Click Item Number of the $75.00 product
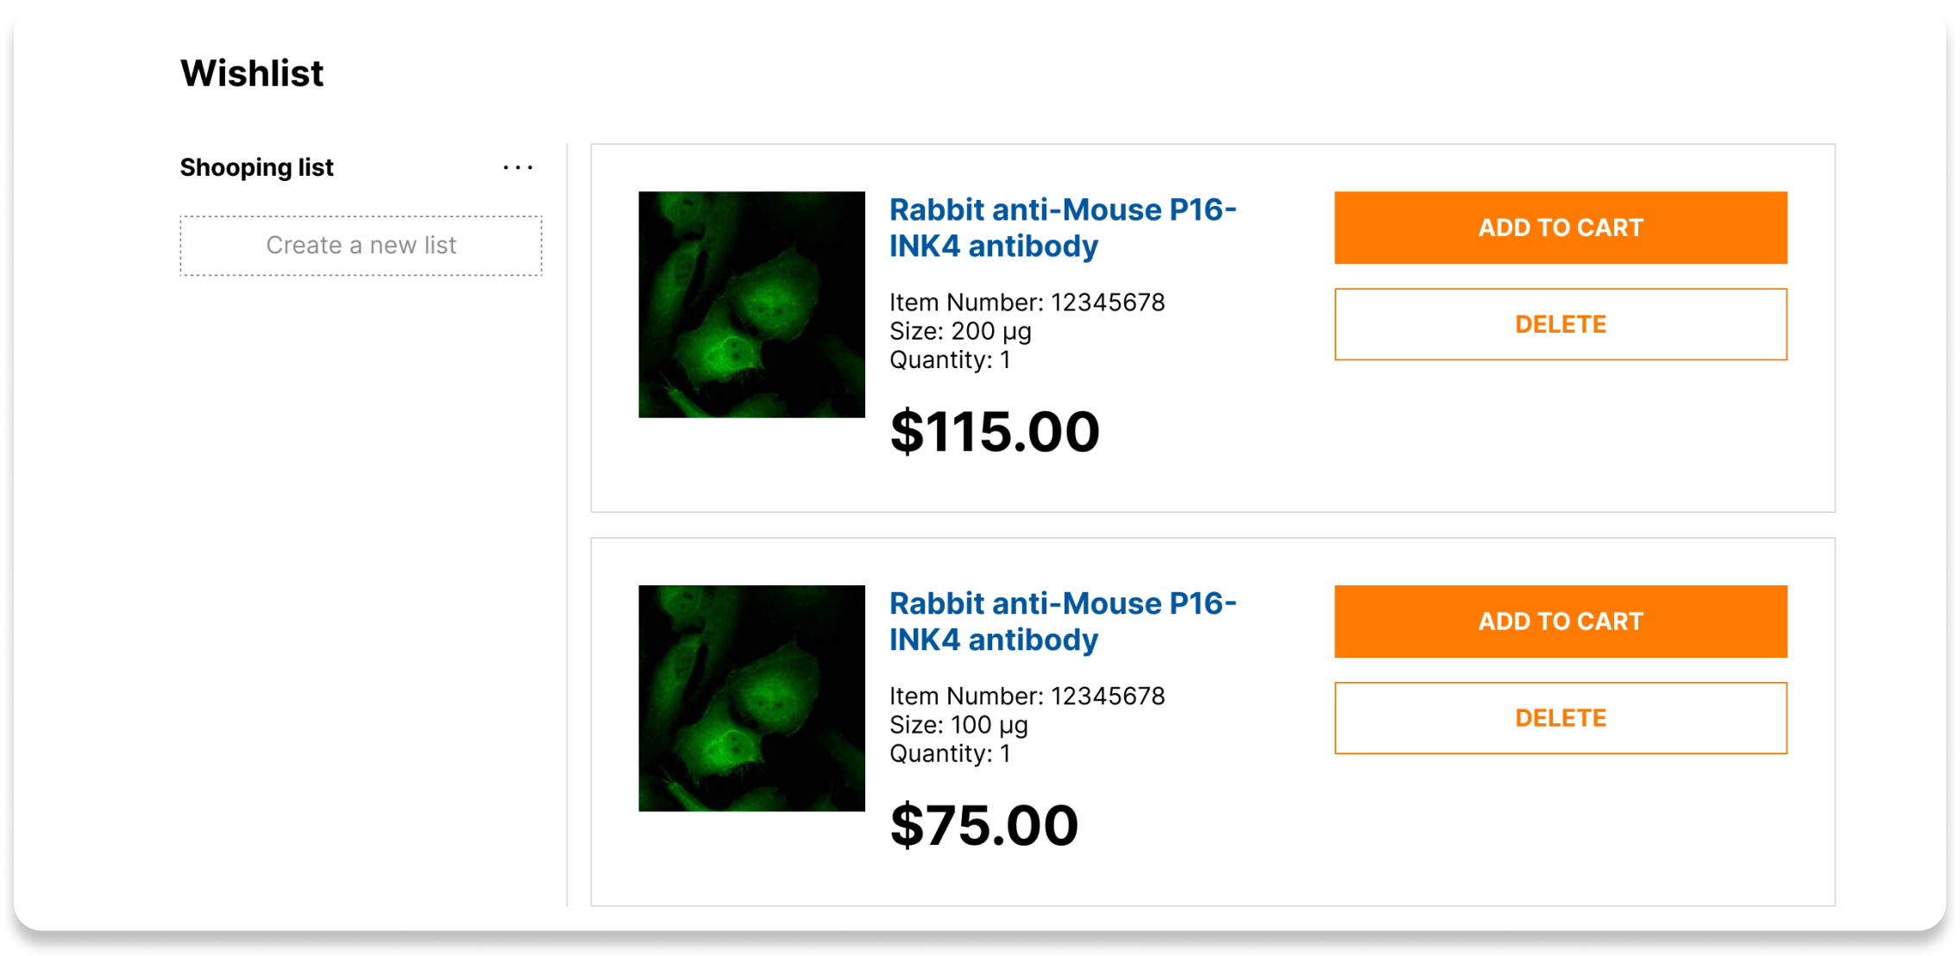 coord(1027,697)
